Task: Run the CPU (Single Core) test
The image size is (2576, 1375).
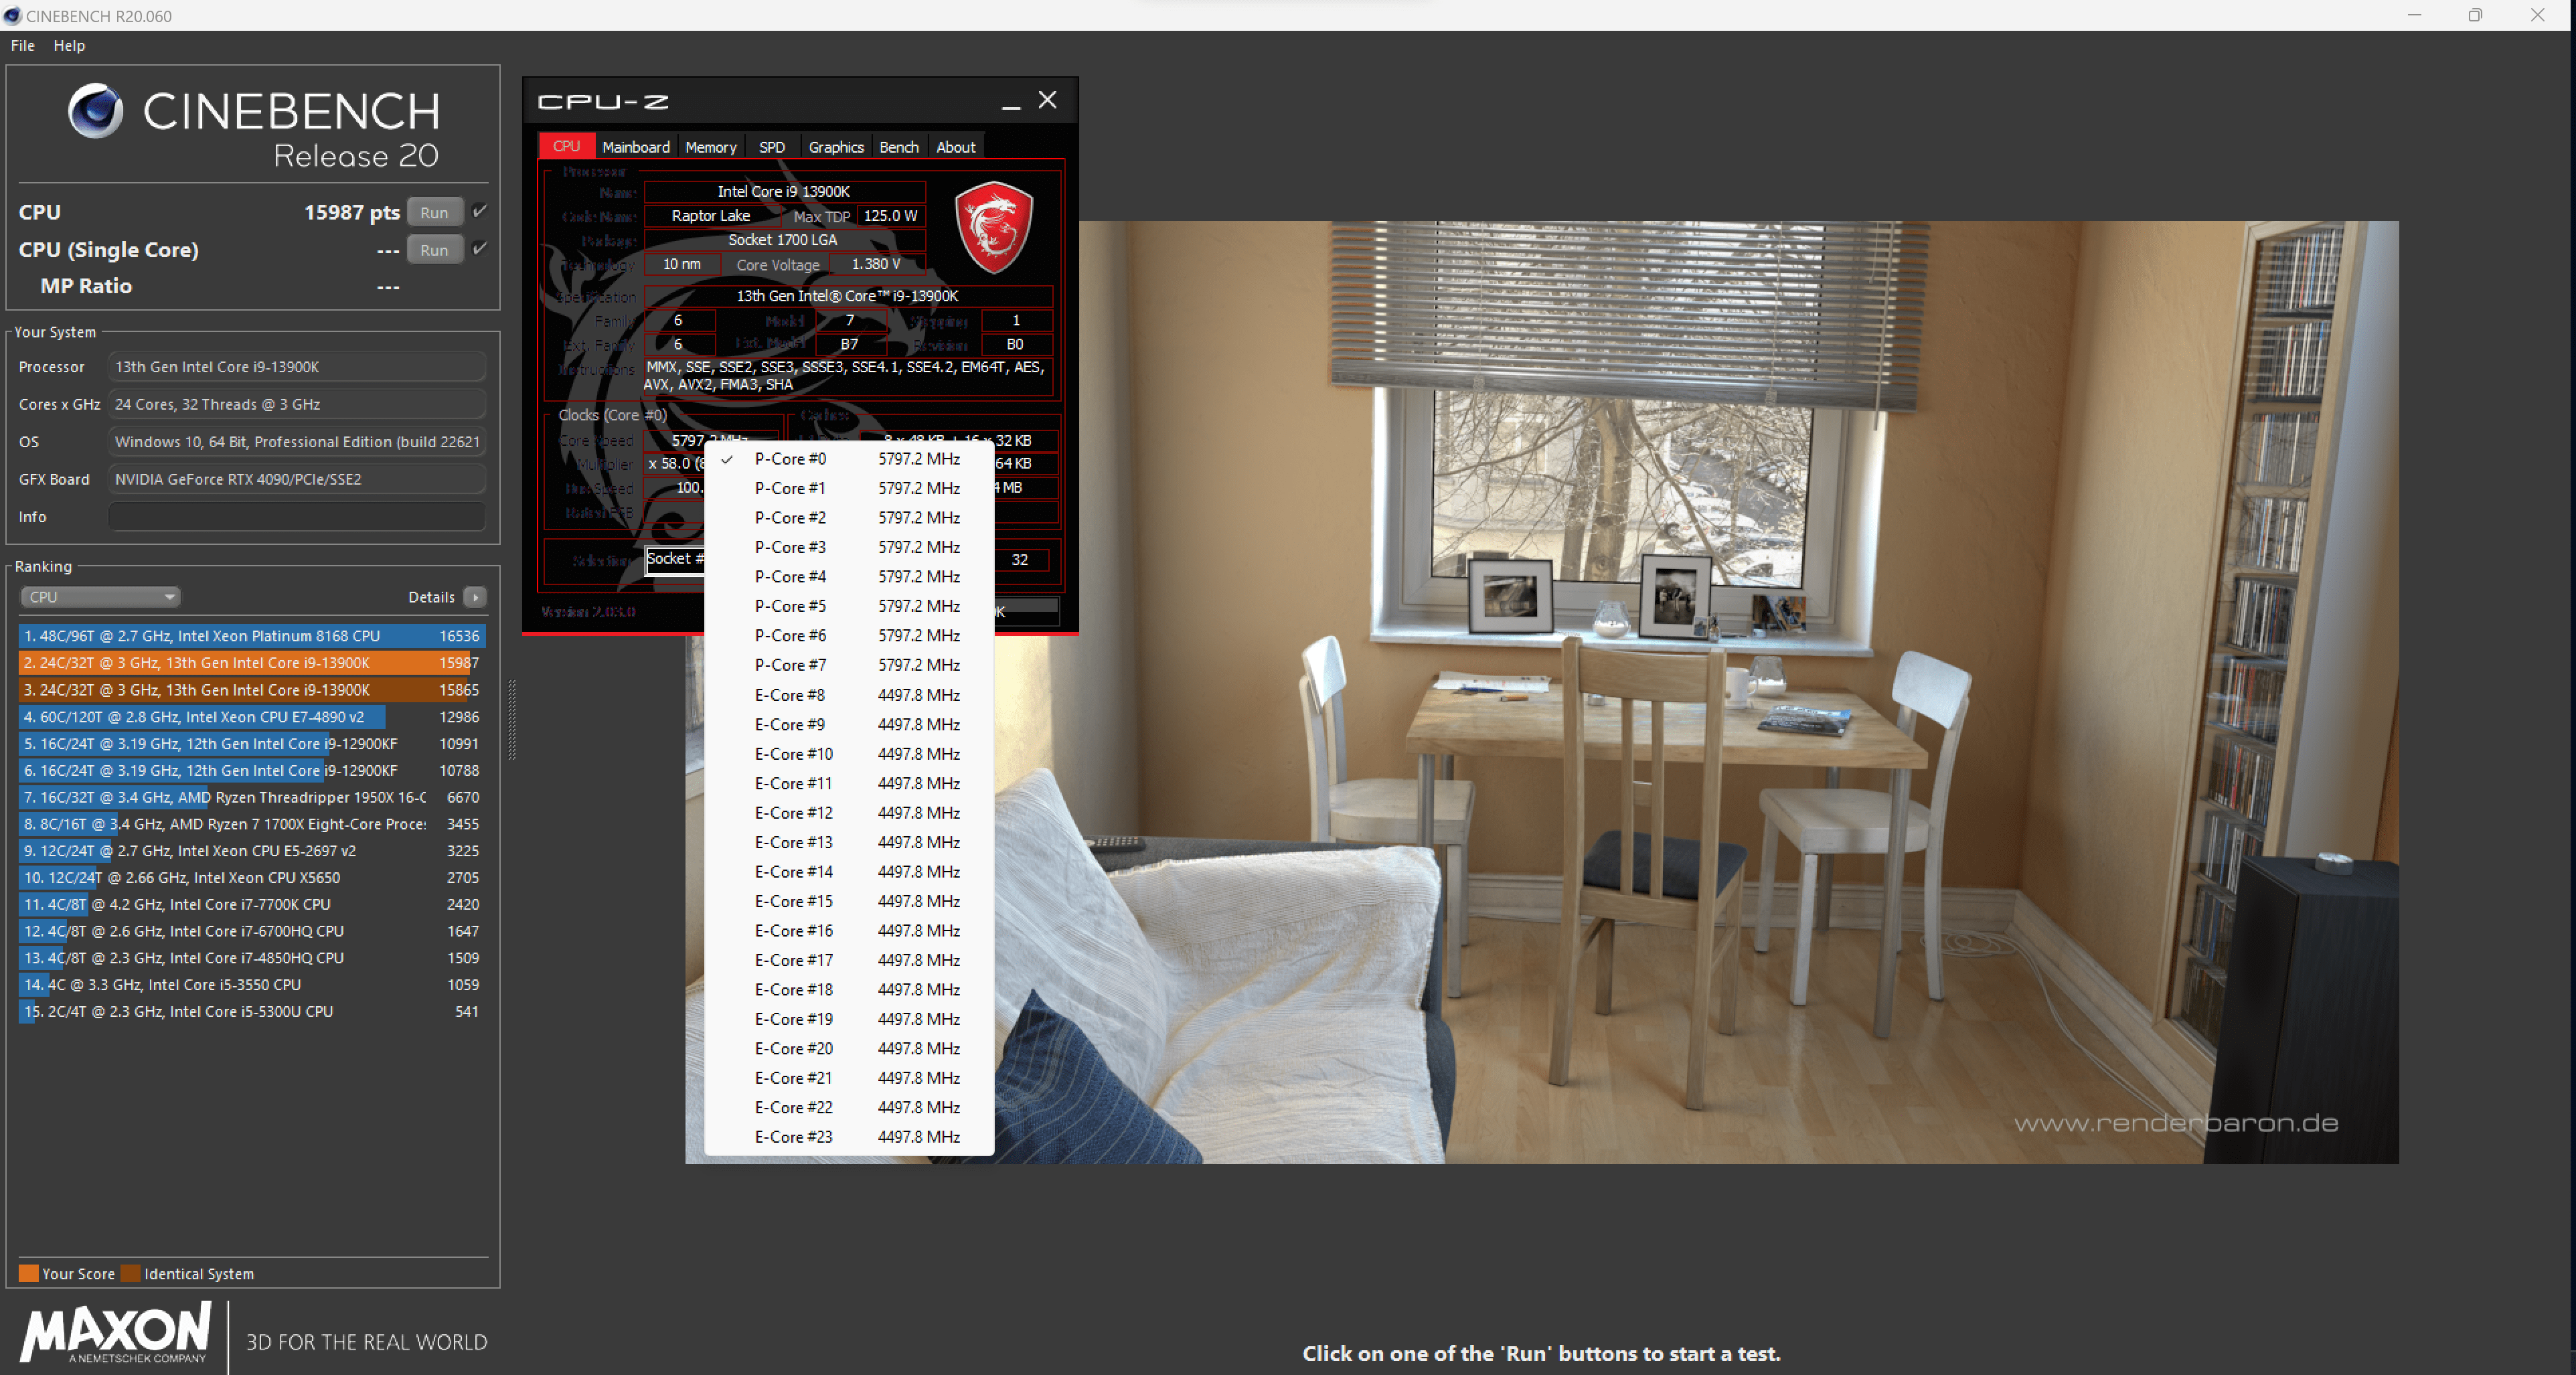Action: pos(434,250)
